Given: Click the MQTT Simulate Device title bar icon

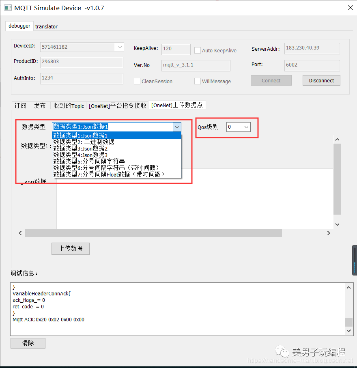Looking at the screenshot, I should tap(8, 8).
